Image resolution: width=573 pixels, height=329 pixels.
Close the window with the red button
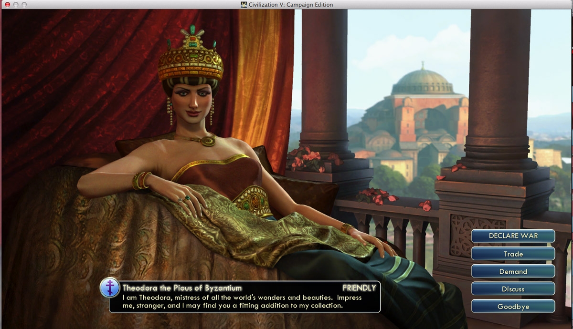(7, 4)
